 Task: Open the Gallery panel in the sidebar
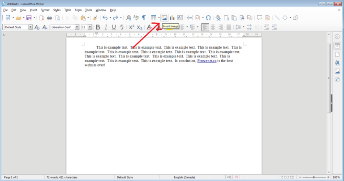coord(337,71)
